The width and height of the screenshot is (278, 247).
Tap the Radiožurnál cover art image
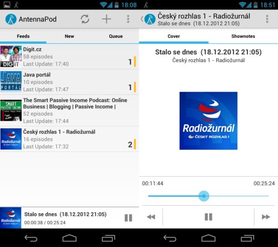(x=209, y=121)
